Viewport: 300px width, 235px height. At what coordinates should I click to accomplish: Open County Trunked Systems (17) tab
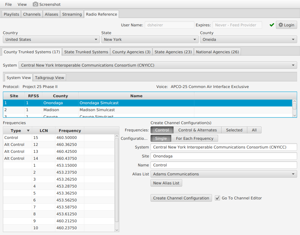pos(32,52)
